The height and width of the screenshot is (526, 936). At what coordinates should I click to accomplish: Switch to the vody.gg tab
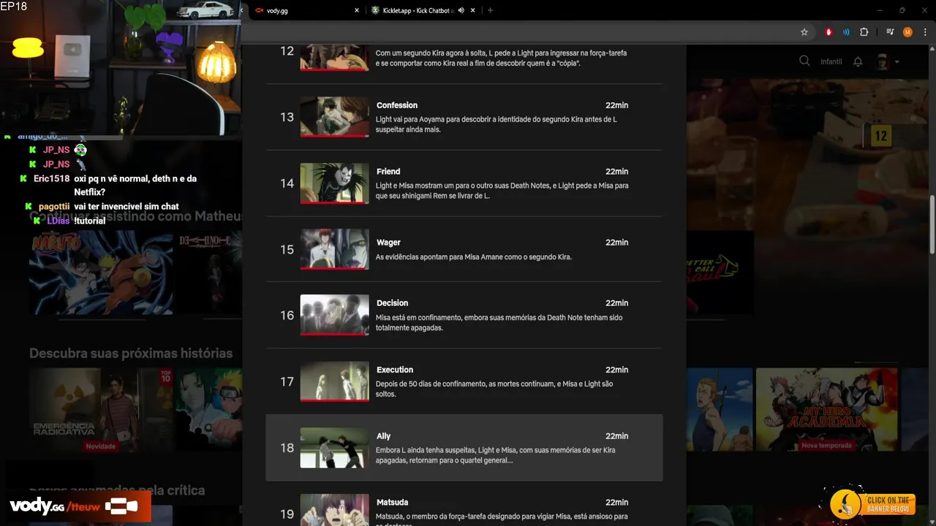[x=307, y=10]
